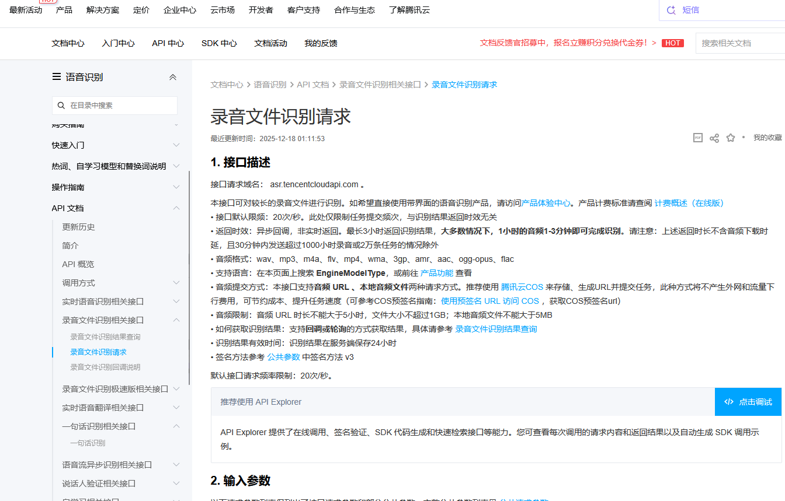
Task: Open 文档反馈官招募中 promotion link
Action: [x=568, y=43]
